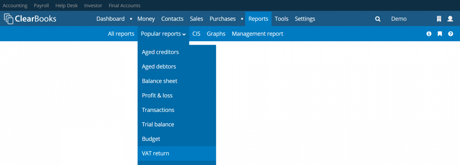Choose Profit & loss report

click(177, 95)
